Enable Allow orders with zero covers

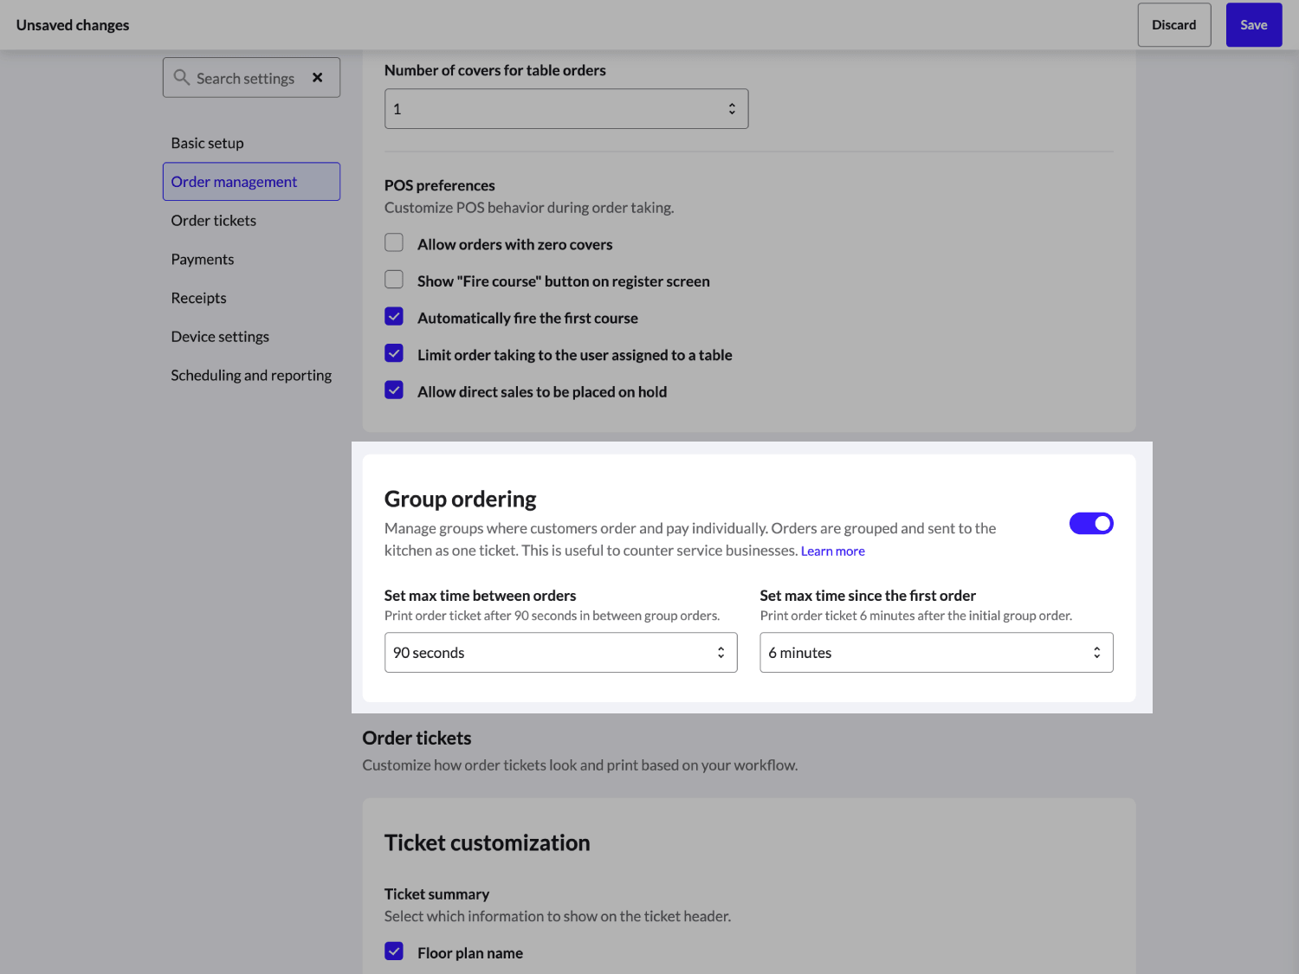[394, 243]
